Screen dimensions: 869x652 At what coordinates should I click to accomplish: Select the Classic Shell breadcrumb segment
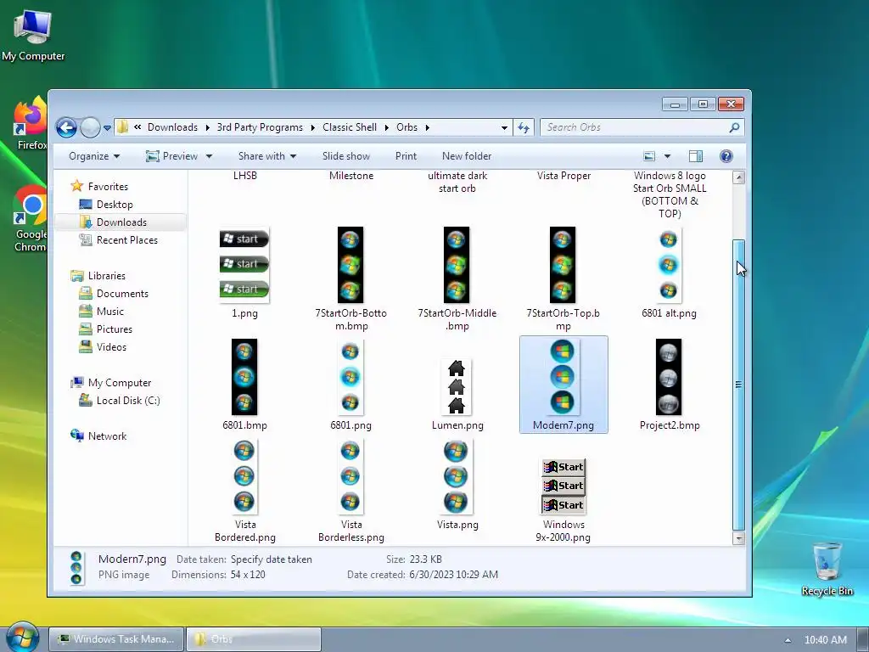pos(350,127)
